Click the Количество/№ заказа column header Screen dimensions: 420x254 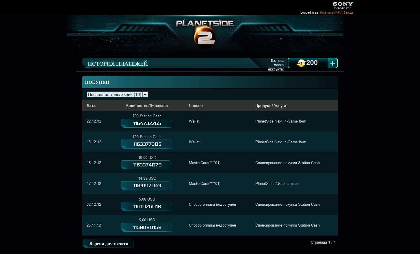(147, 105)
